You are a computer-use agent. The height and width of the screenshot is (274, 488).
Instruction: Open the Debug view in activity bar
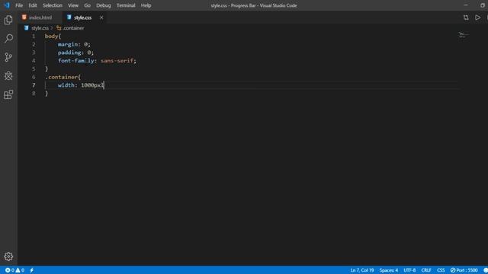[x=8, y=76]
